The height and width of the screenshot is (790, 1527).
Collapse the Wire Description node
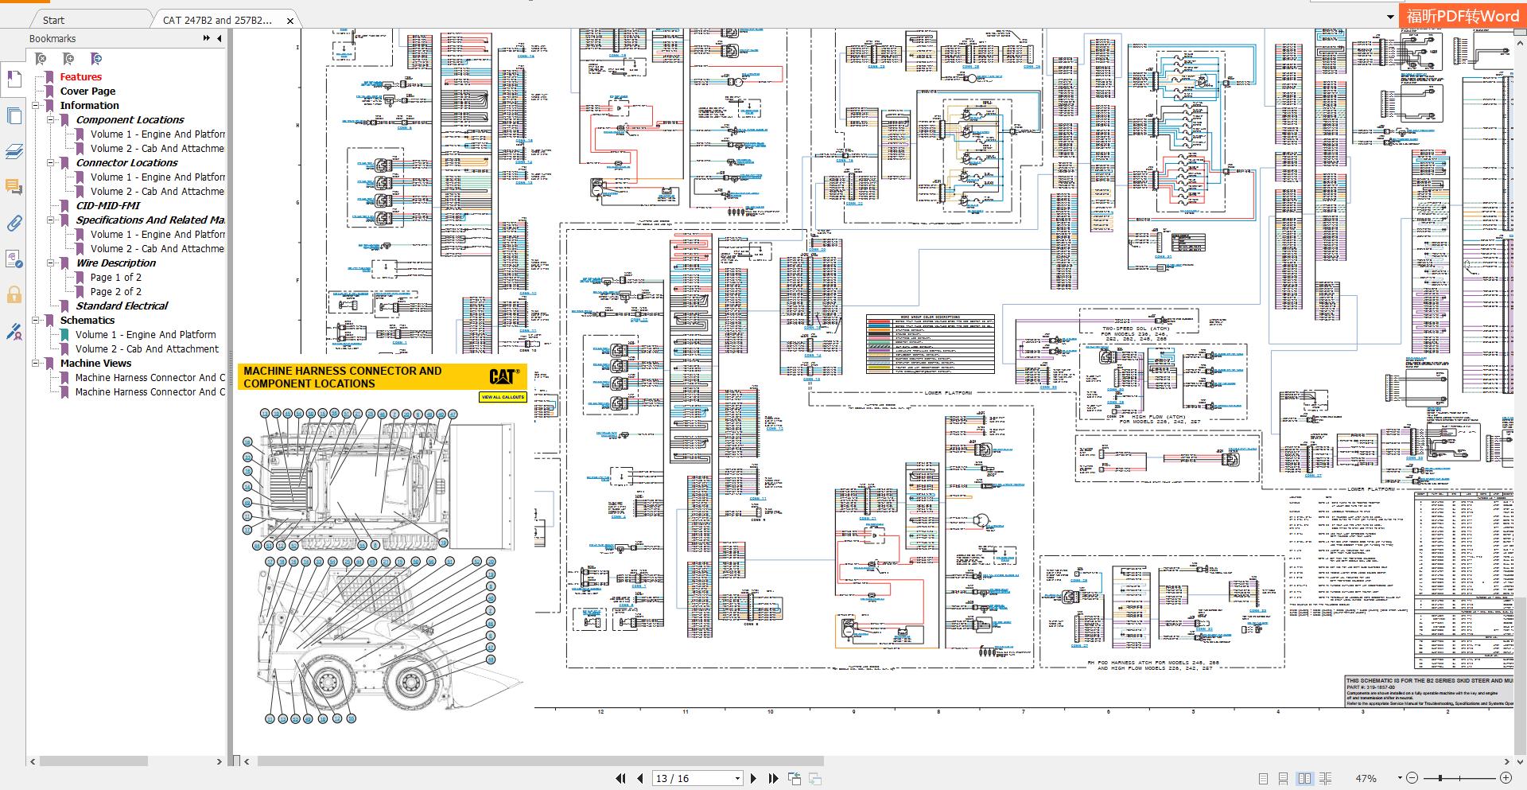tap(51, 263)
